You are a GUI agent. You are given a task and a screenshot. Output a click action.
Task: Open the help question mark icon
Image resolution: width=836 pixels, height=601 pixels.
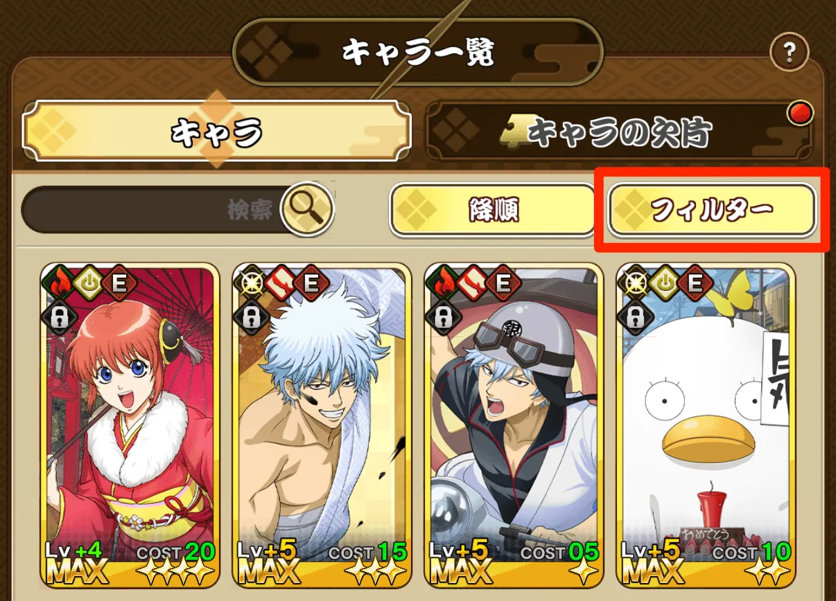pyautogui.click(x=790, y=51)
